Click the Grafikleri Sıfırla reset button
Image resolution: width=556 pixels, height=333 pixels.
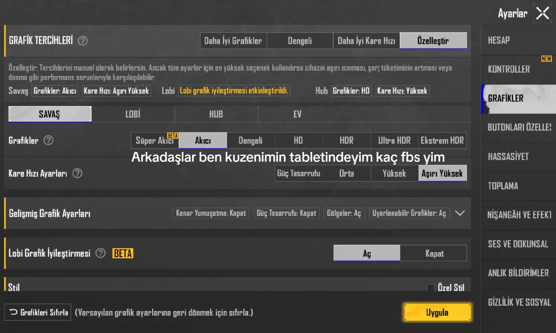38,312
